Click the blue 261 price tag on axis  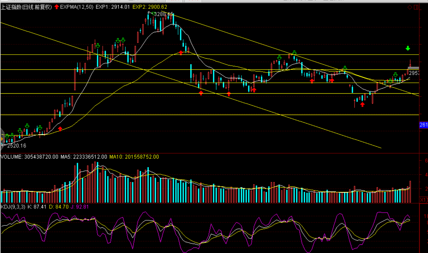423,125
